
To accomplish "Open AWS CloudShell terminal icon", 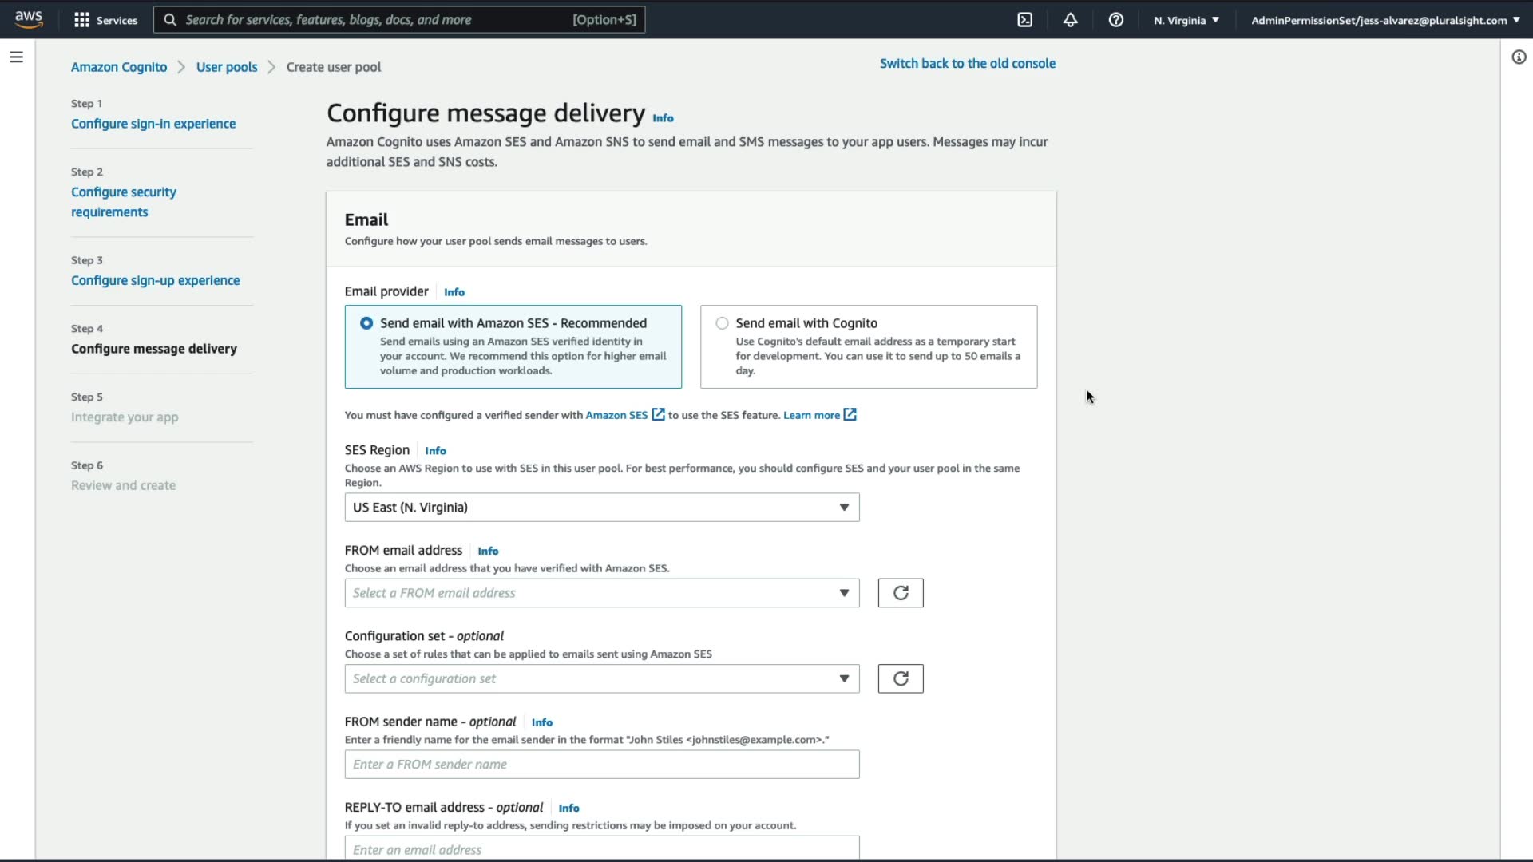I will pyautogui.click(x=1025, y=20).
